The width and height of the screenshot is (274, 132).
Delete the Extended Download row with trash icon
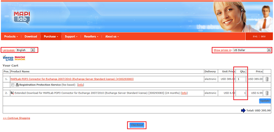pyautogui.click(x=267, y=93)
